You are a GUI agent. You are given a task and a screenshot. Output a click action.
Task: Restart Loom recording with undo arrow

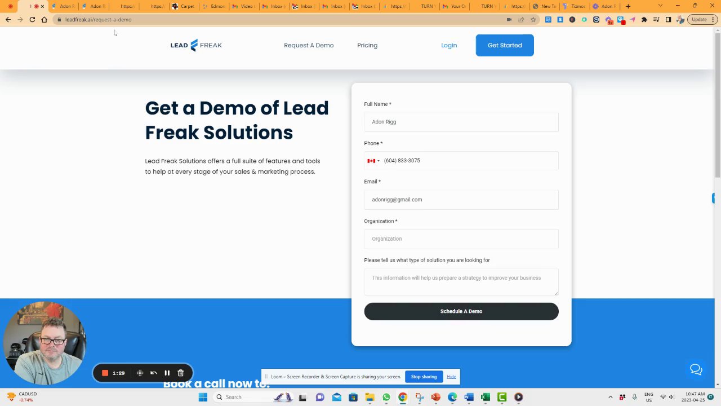(x=153, y=373)
